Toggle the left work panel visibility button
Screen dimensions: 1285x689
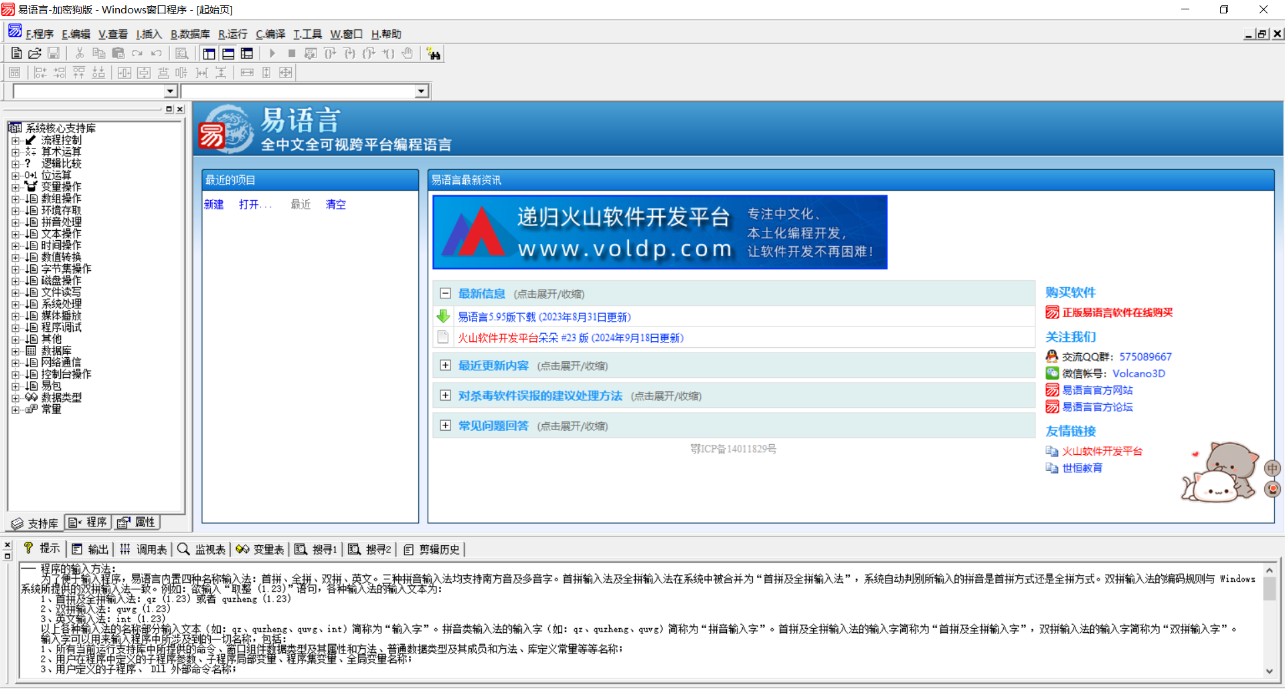coord(209,54)
